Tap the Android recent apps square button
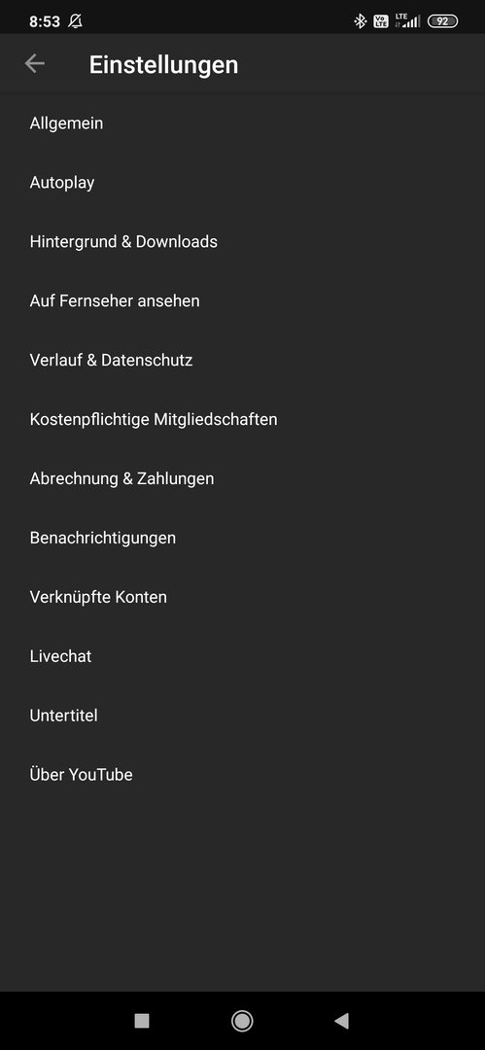This screenshot has height=1050, width=485. (x=141, y=1020)
